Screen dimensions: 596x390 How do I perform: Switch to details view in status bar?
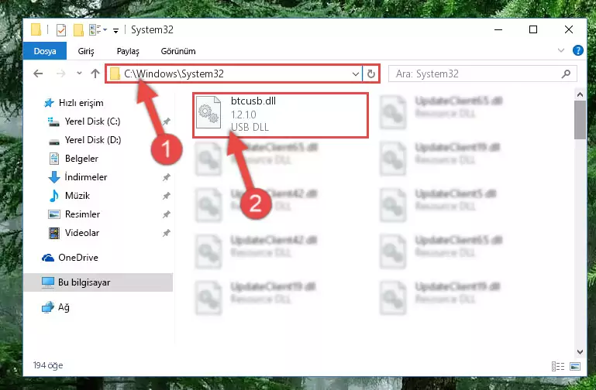coord(558,366)
